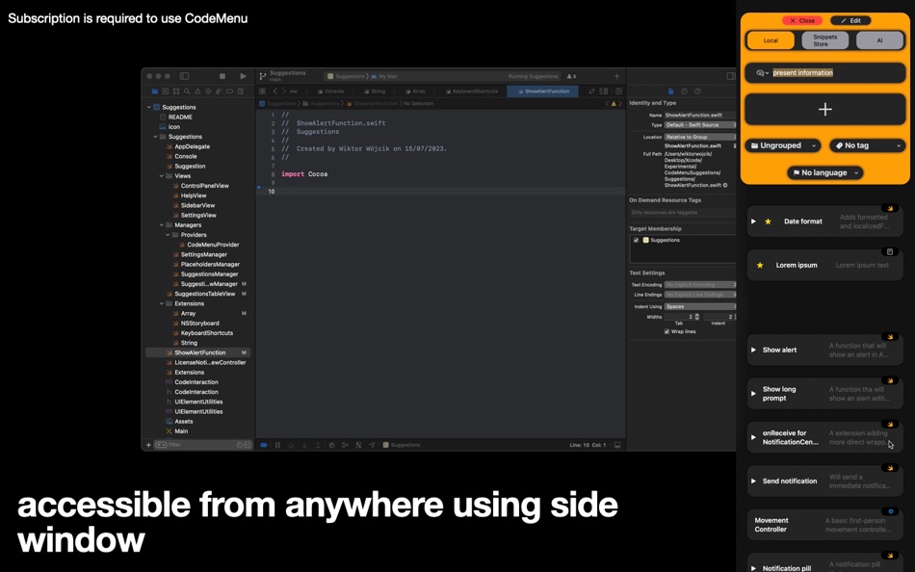Toggle debug console area at bottom right
This screenshot has width=915, height=572.
(x=616, y=445)
